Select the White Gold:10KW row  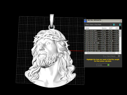click(102, 47)
